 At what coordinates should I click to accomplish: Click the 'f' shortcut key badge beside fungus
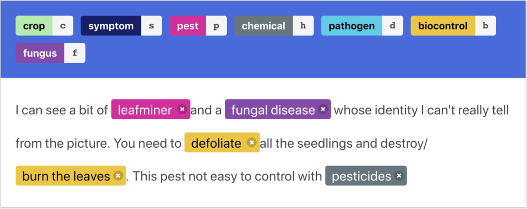click(x=75, y=53)
